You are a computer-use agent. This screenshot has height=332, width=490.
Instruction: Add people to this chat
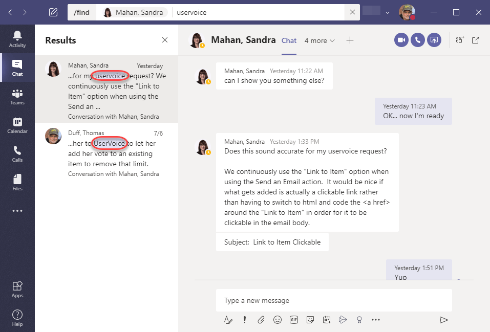460,40
